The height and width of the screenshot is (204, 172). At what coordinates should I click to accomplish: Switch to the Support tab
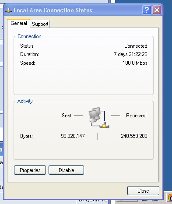tap(40, 24)
